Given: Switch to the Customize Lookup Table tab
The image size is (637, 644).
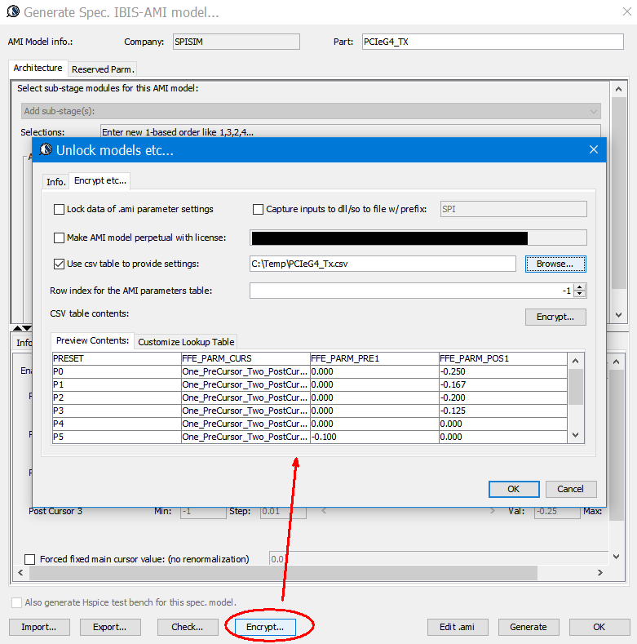Looking at the screenshot, I should [186, 342].
